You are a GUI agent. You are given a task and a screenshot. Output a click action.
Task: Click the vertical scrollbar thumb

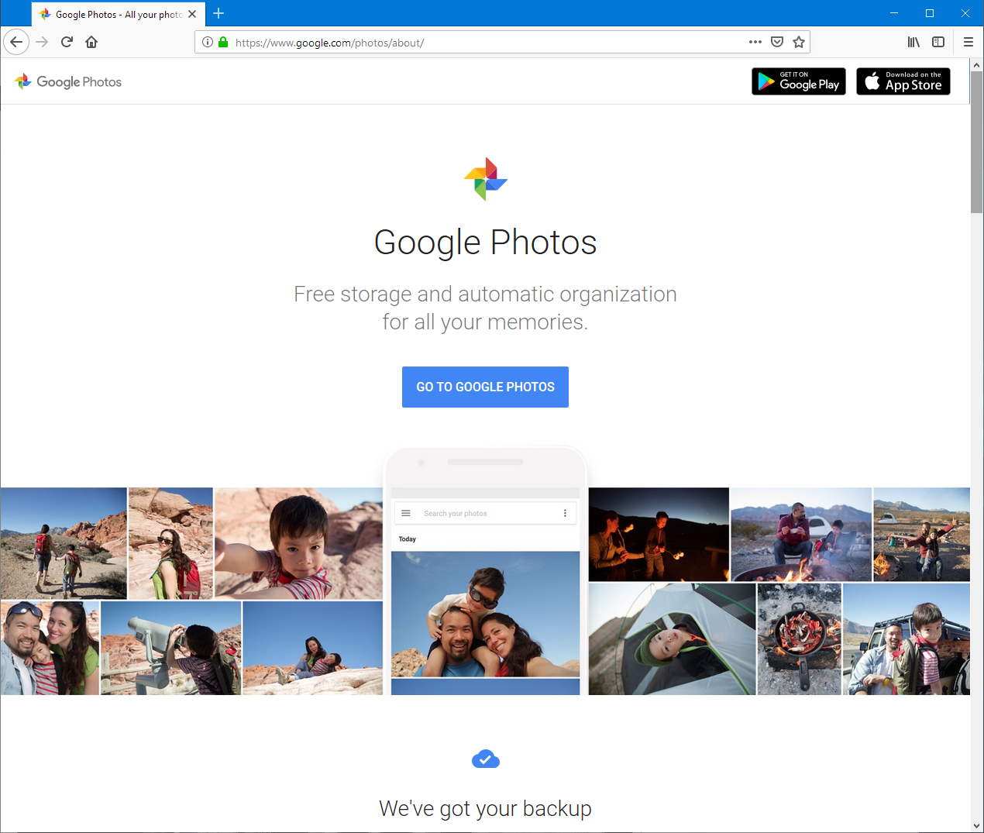pyautogui.click(x=976, y=142)
